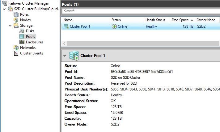The width and height of the screenshot is (220, 132).
Task: Sort by Owner Node column header
Action: [x=207, y=20]
